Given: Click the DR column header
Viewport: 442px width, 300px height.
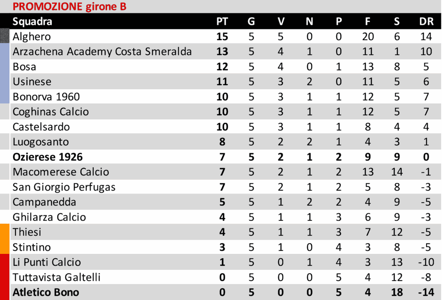Looking at the screenshot, I should click(x=426, y=22).
